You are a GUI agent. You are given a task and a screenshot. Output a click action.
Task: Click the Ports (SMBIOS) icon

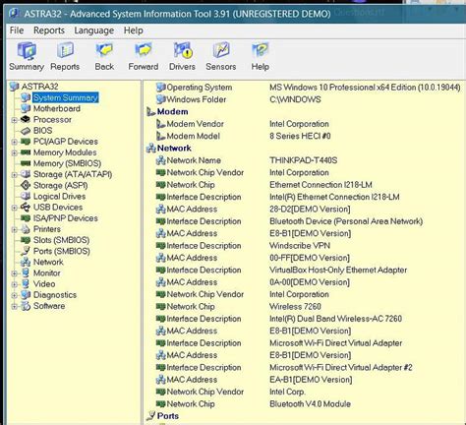point(26,251)
